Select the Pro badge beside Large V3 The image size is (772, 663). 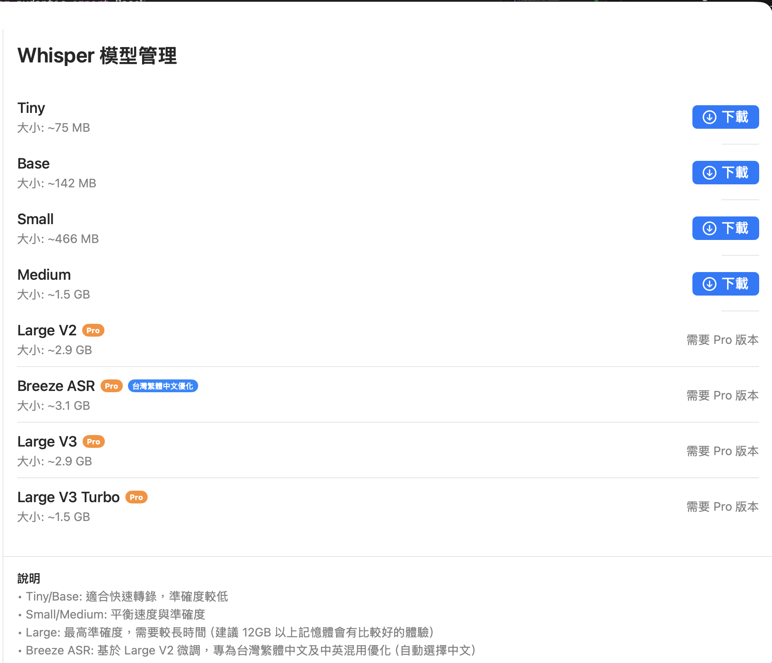[93, 442]
